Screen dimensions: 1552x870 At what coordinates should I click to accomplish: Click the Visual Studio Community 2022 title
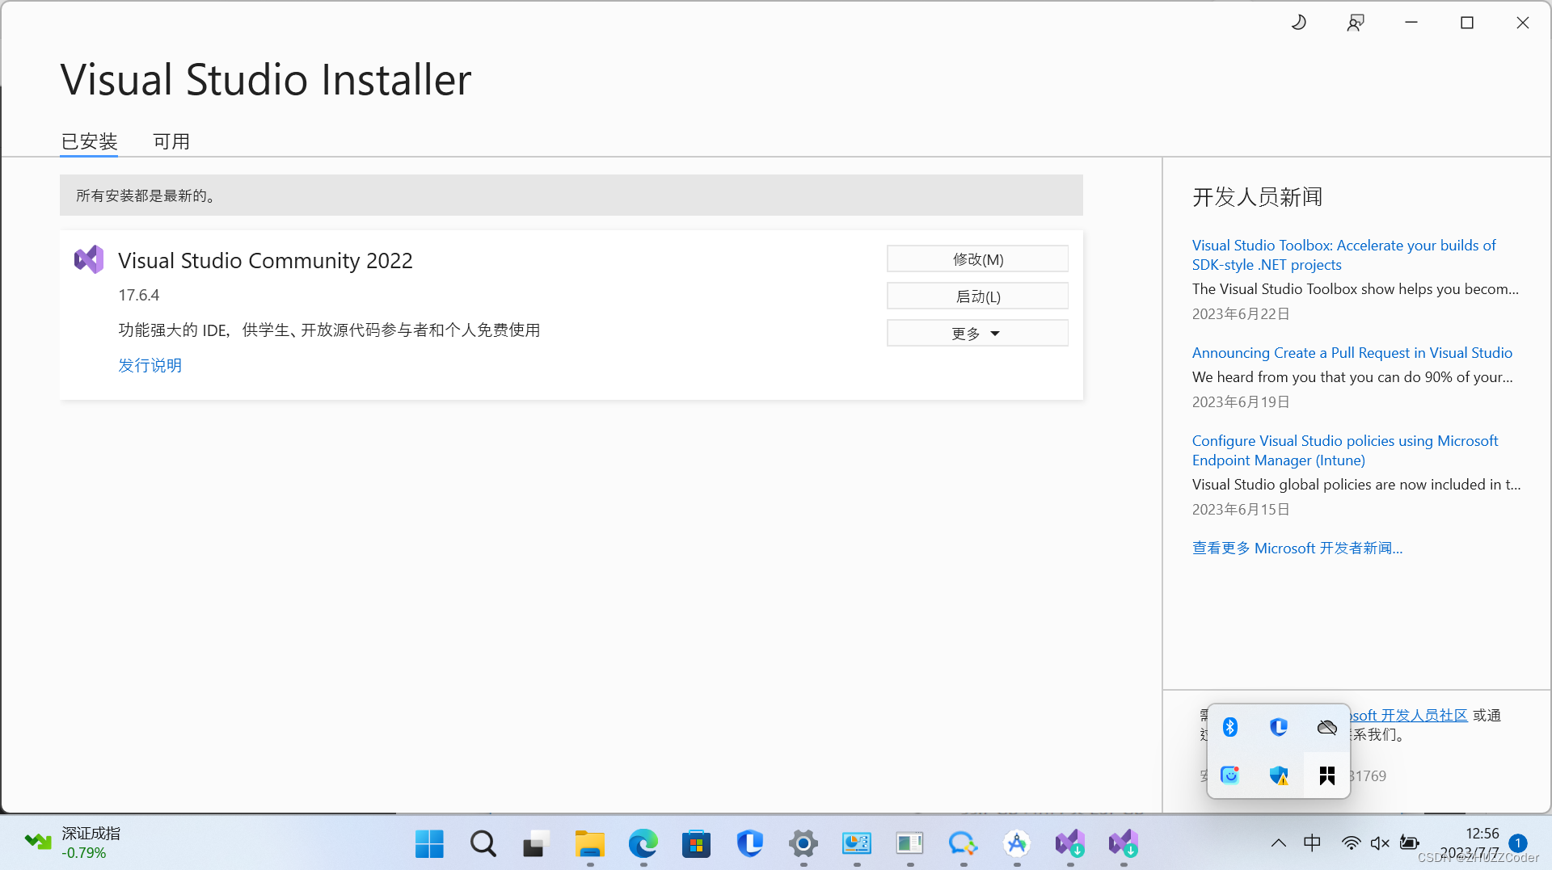click(265, 260)
